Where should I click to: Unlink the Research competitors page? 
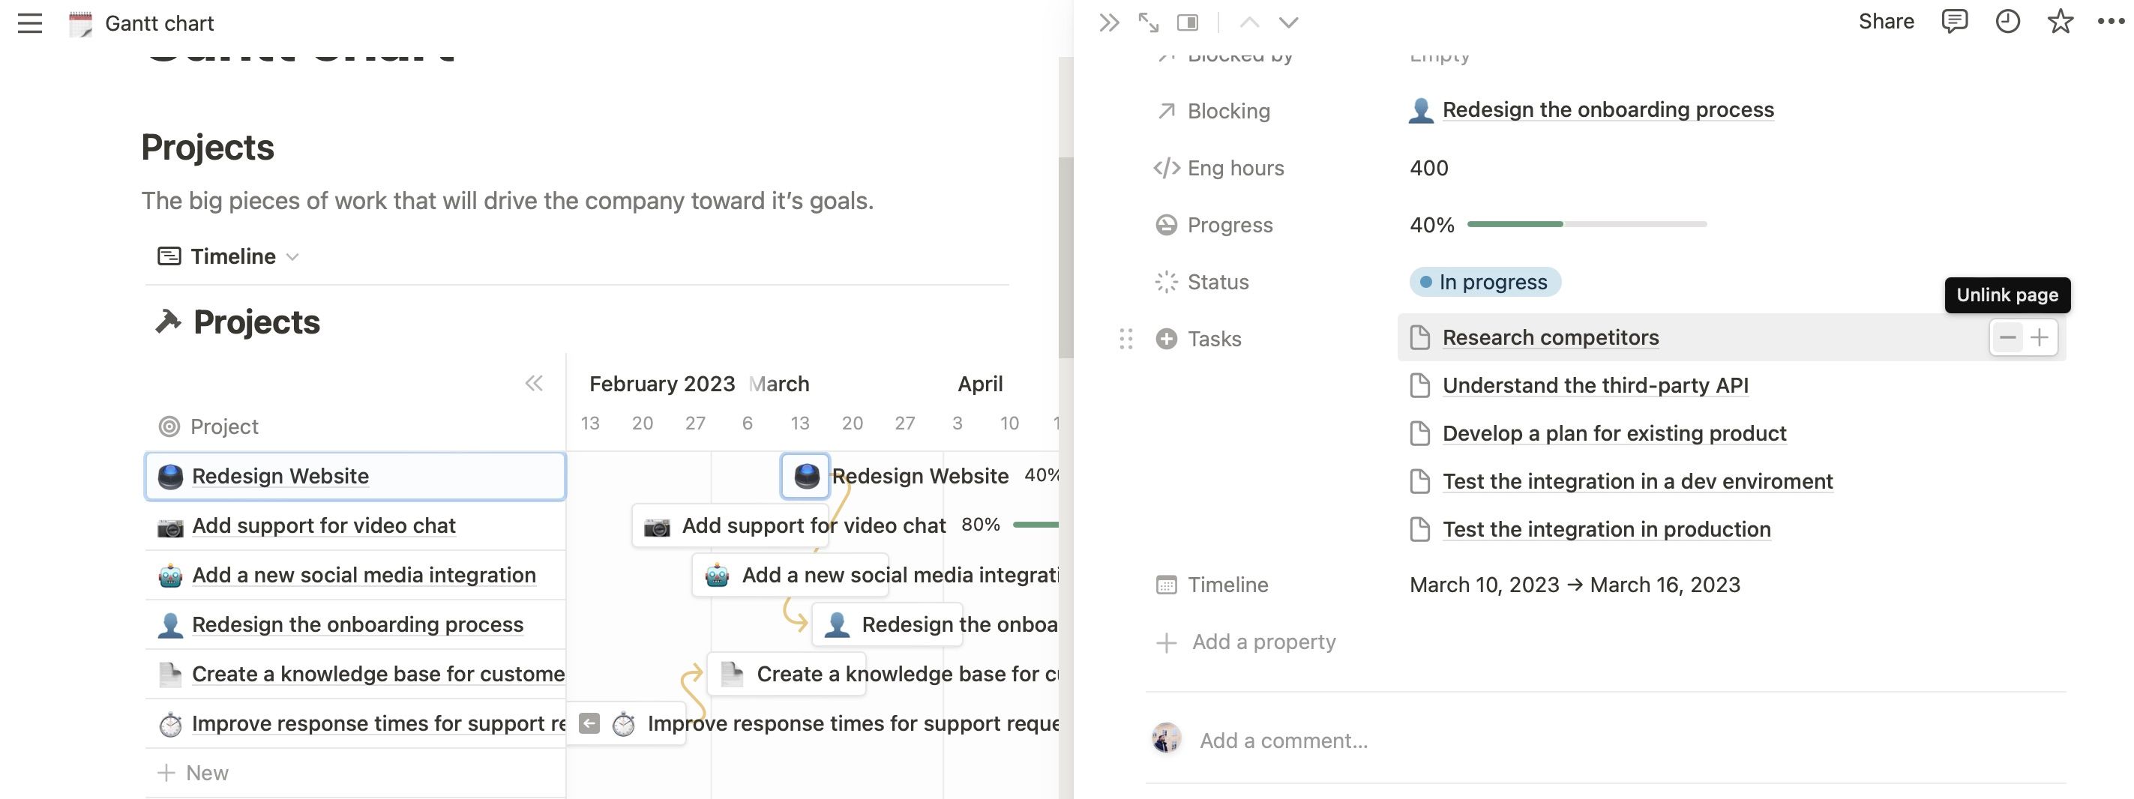[2007, 338]
